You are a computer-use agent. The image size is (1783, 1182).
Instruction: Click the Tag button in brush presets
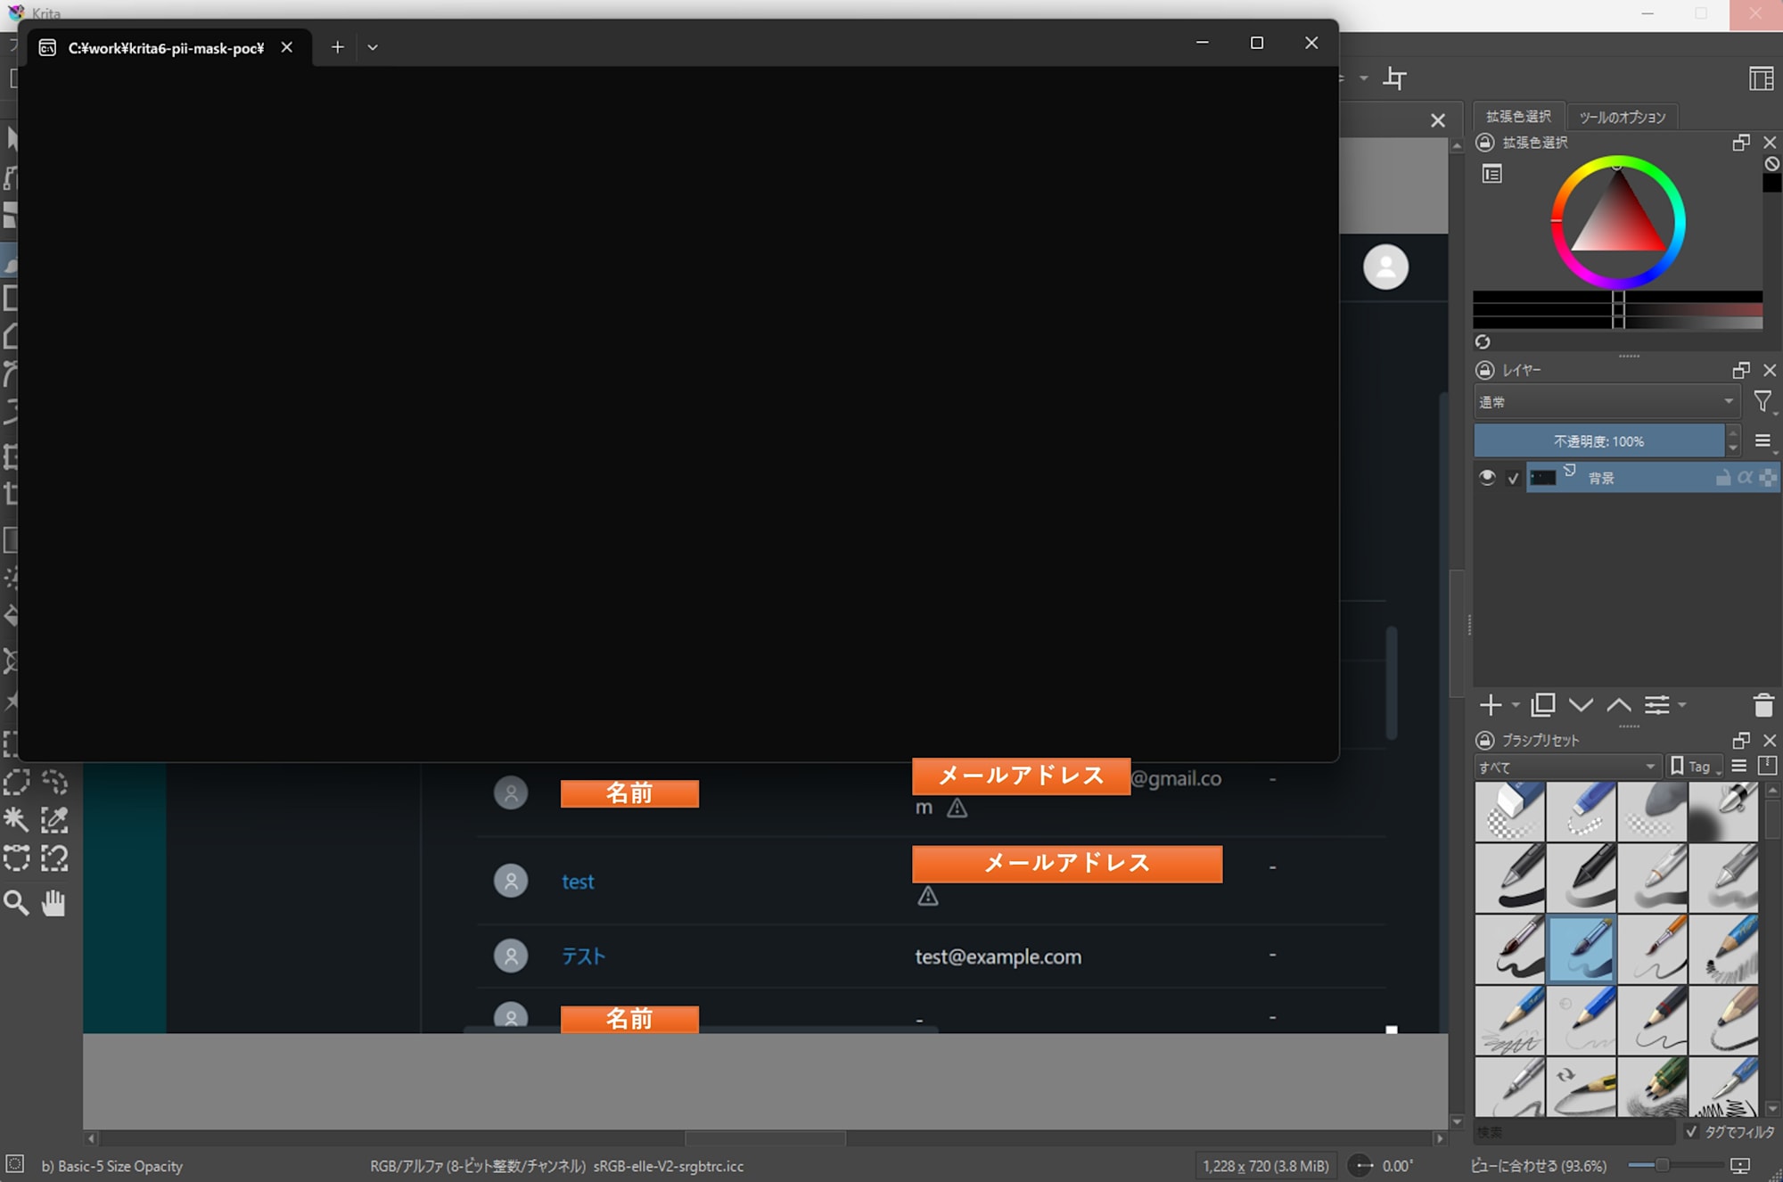pos(1696,767)
